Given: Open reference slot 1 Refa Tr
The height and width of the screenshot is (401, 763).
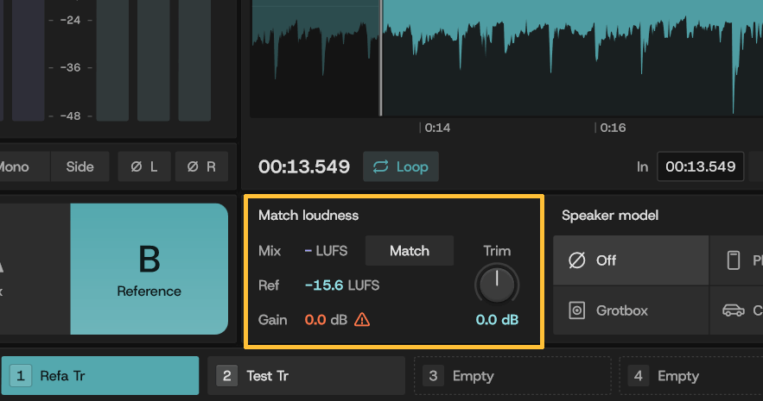Looking at the screenshot, I should 100,376.
